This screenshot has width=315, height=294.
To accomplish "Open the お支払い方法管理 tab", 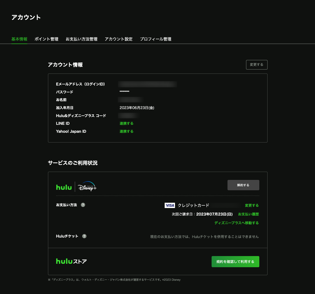I will coord(82,39).
